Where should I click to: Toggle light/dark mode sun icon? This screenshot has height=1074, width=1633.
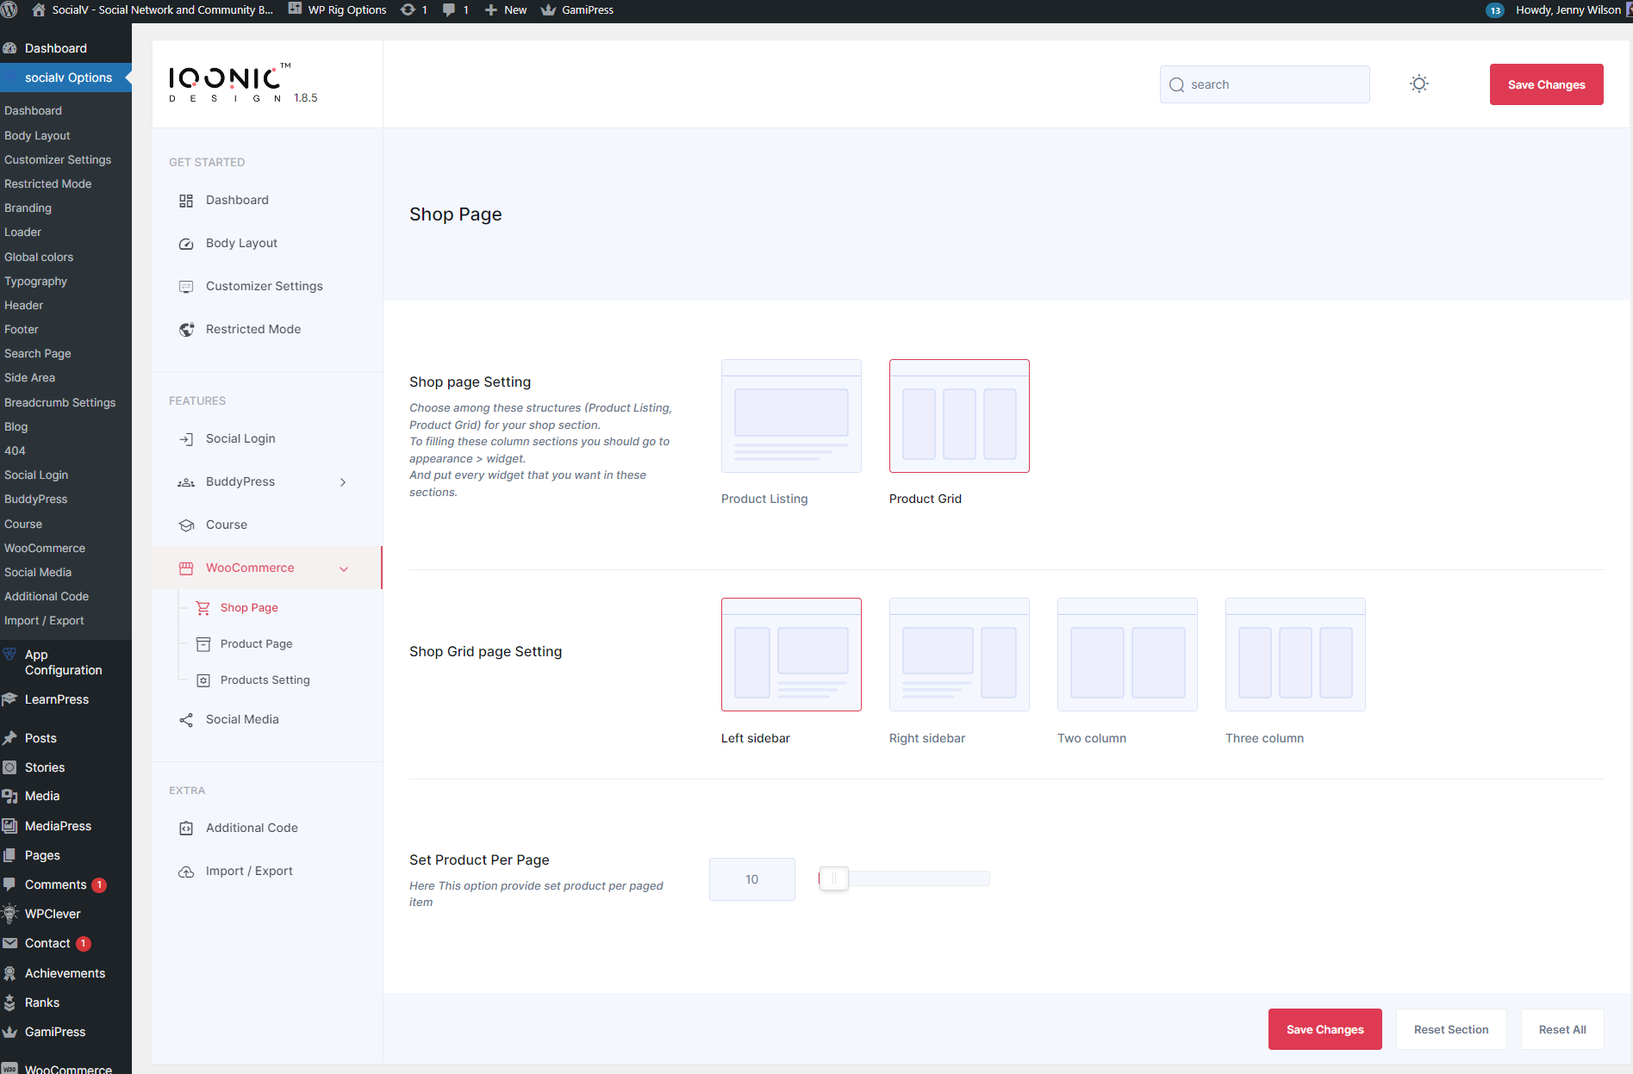1419,84
